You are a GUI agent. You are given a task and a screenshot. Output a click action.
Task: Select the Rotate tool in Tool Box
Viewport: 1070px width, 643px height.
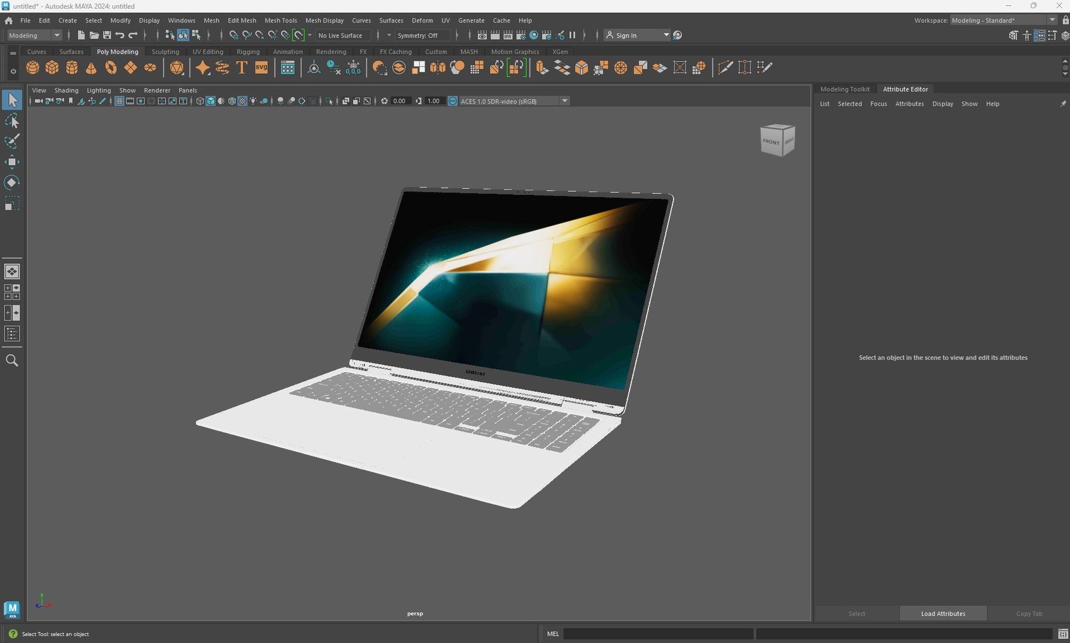(x=12, y=182)
